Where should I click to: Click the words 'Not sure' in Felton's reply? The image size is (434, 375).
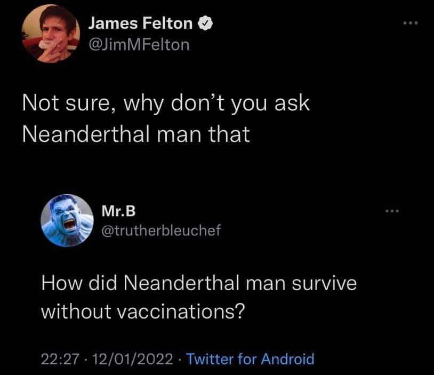coord(63,102)
